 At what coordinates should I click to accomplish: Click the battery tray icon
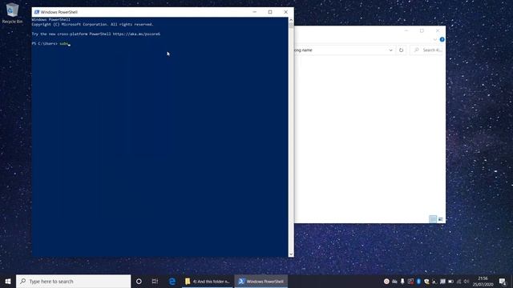pyautogui.click(x=450, y=281)
